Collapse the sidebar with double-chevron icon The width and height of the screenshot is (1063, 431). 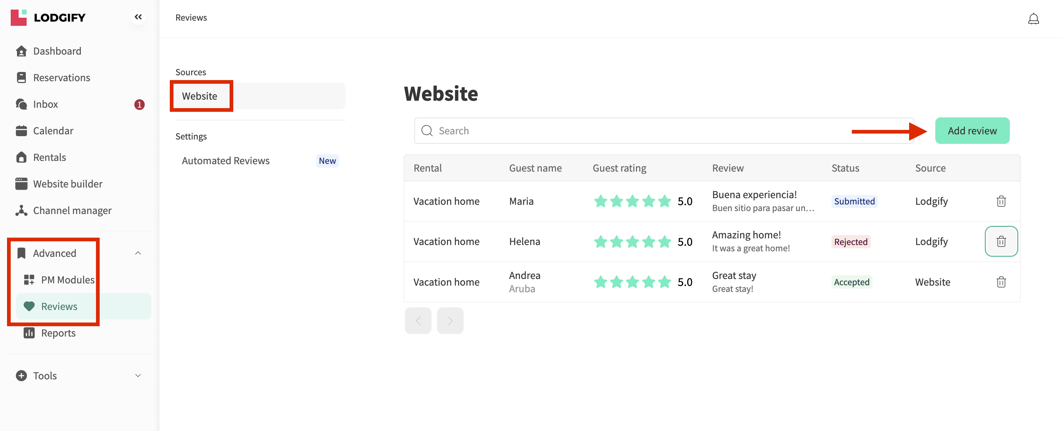point(138,17)
